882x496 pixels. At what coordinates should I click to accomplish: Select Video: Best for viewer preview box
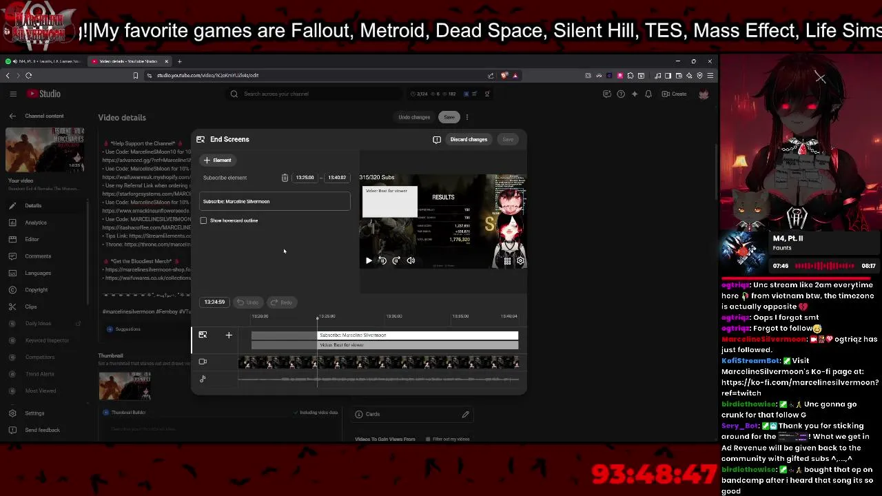click(390, 201)
